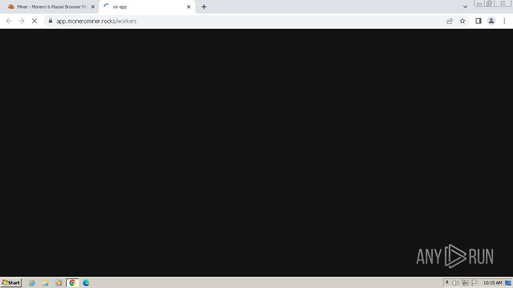Launch Microsoft Edge from the taskbar
The image size is (513, 288).
click(x=86, y=283)
